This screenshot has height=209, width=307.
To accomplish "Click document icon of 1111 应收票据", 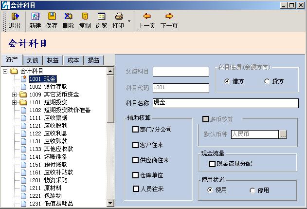I will pyautogui.click(x=24, y=118).
